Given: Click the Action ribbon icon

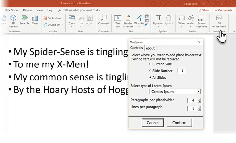Looking at the screenshot, I should [89, 20].
